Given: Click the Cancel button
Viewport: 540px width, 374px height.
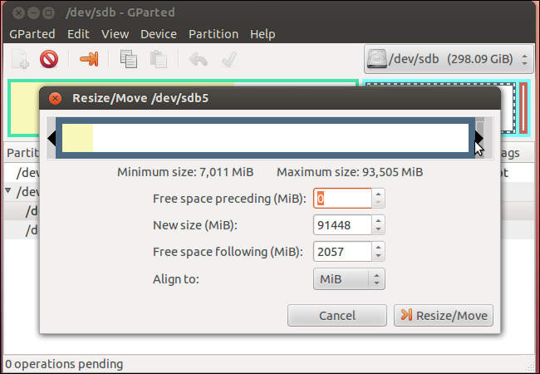Looking at the screenshot, I should click(337, 316).
